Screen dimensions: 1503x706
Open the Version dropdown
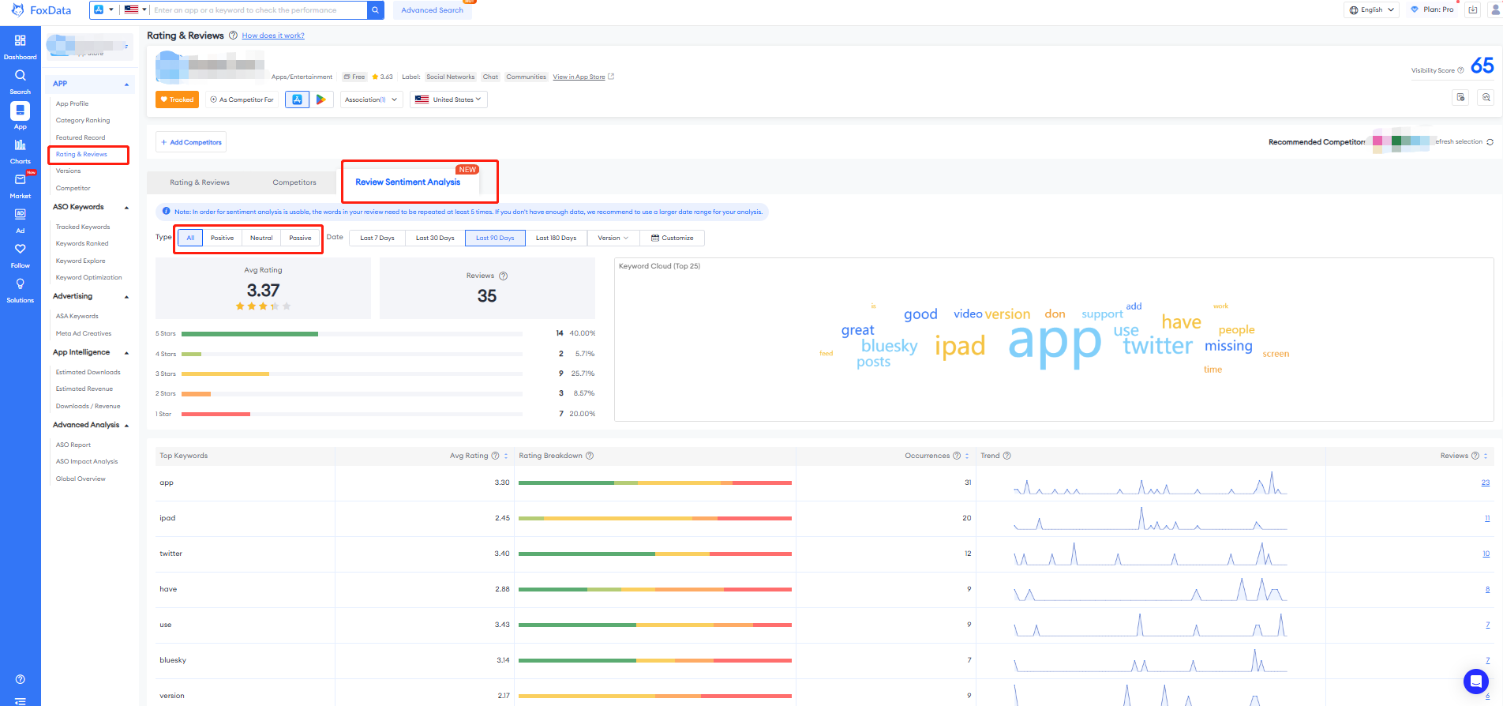(x=613, y=238)
